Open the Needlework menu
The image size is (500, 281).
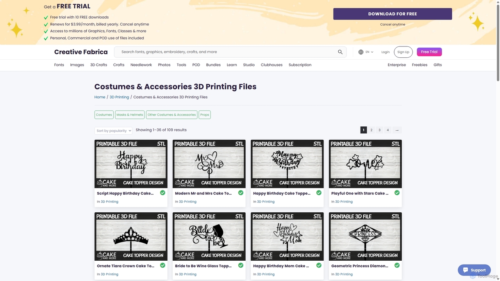[x=141, y=65]
